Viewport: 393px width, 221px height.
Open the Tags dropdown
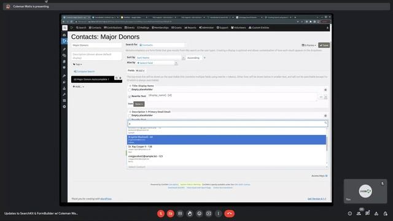(x=77, y=64)
